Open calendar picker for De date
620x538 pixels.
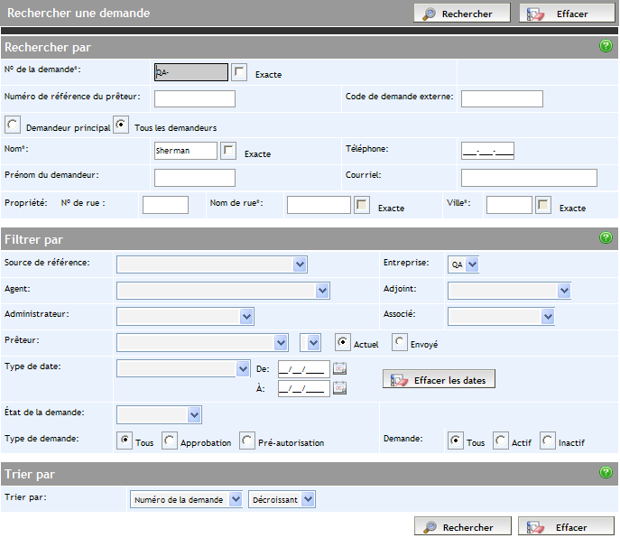(x=339, y=368)
